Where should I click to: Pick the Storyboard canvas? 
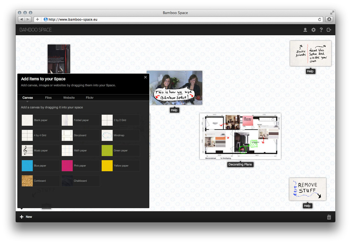[80, 135]
